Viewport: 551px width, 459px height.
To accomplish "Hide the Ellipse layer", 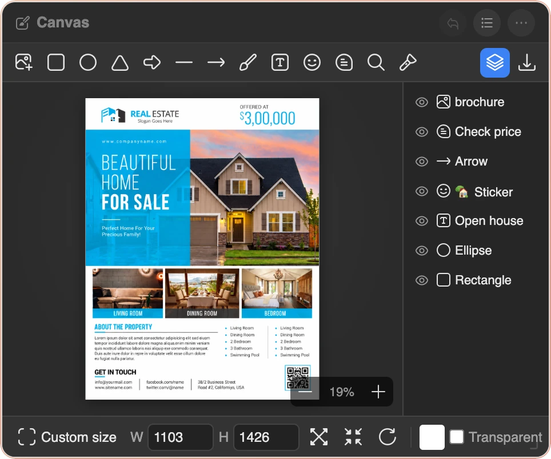I will 422,251.
